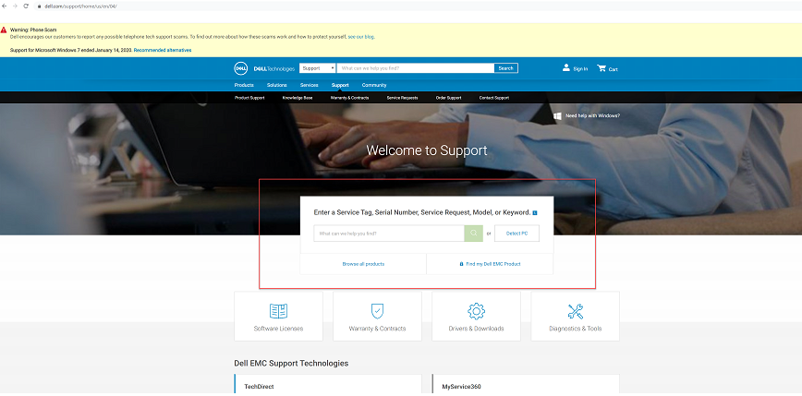Click the lock icon beside Find my Dell EMC Product
Viewport: 802px width, 396px height.
coord(461,264)
